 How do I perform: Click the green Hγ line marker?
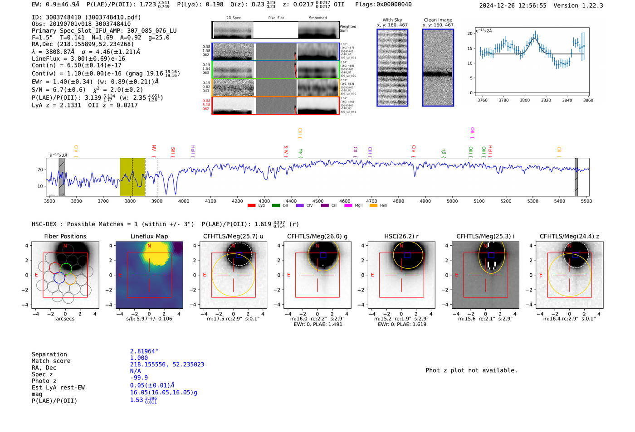[x=301, y=153]
